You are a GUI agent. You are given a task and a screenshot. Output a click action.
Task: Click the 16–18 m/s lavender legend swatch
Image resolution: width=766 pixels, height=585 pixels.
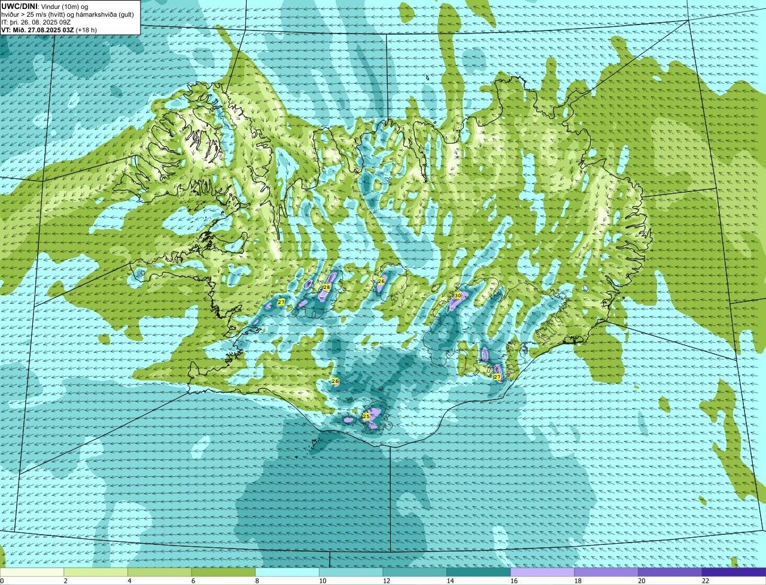[542, 572]
